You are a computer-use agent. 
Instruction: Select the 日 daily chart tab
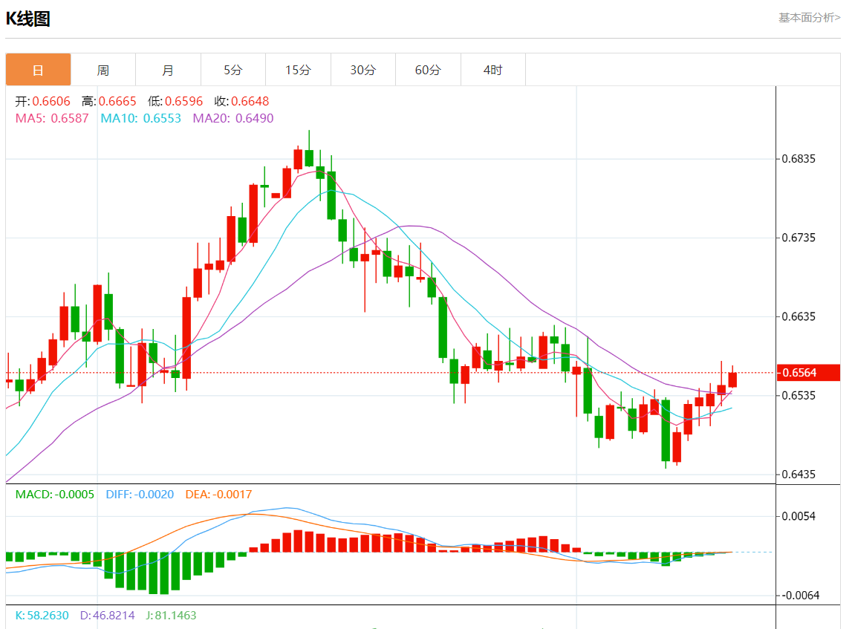pos(39,70)
